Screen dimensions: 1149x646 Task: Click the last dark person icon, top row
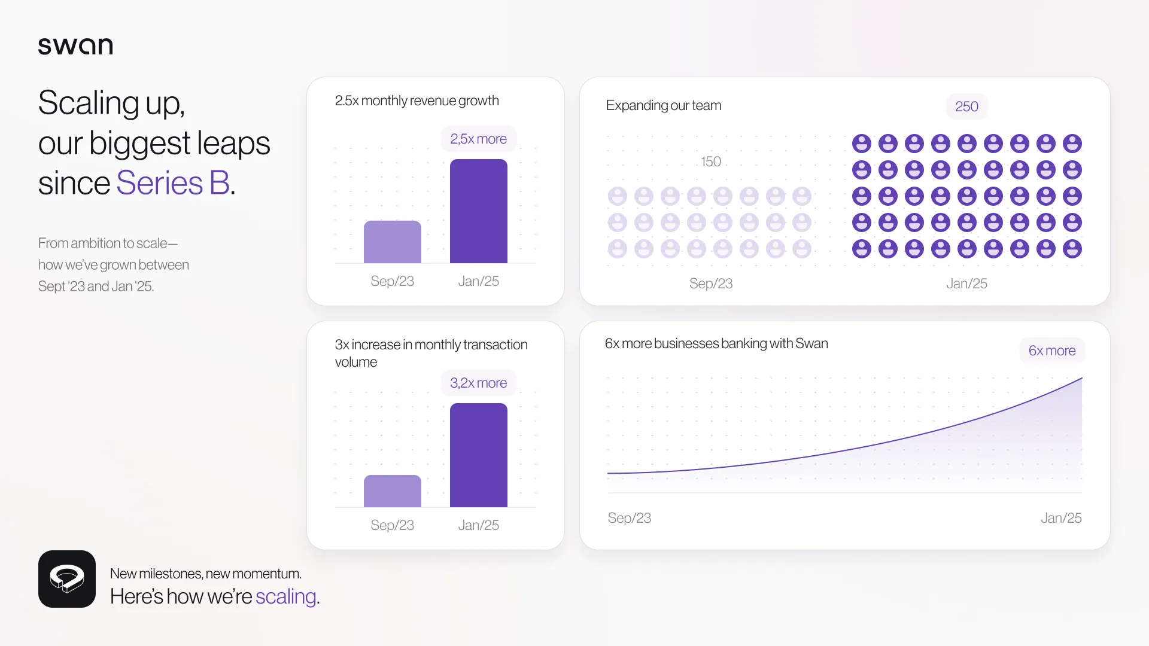click(1072, 144)
